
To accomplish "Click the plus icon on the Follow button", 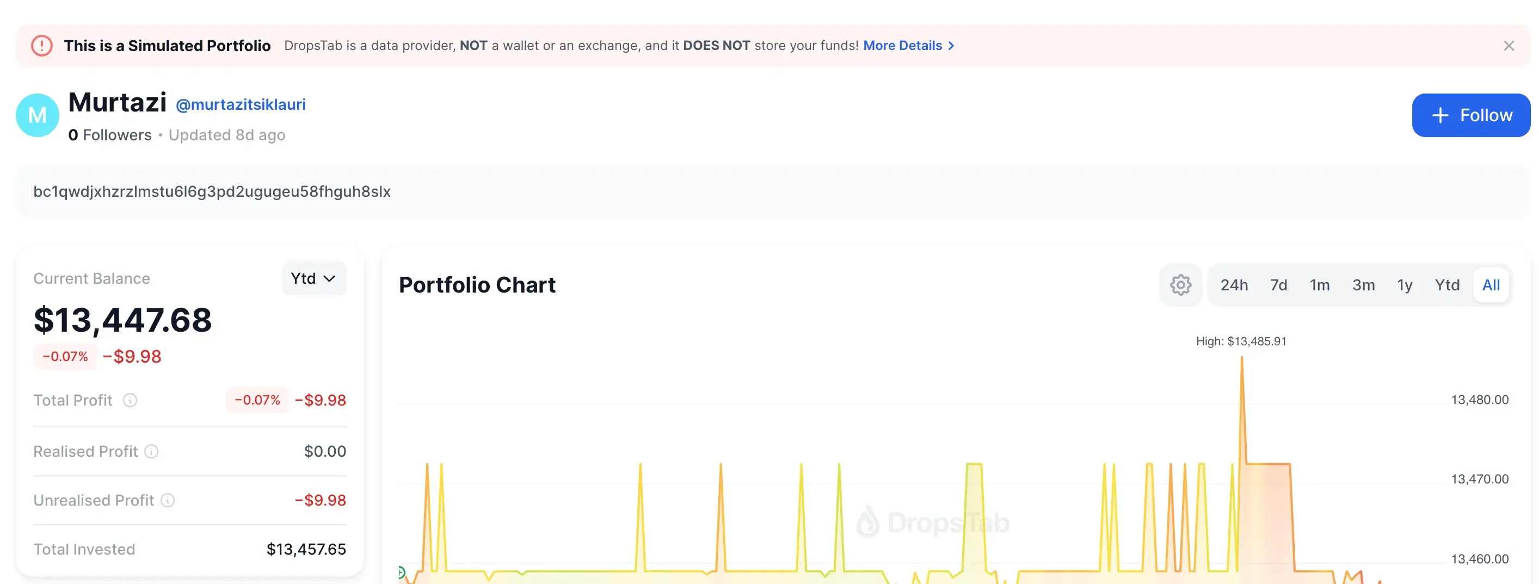I will [x=1442, y=115].
